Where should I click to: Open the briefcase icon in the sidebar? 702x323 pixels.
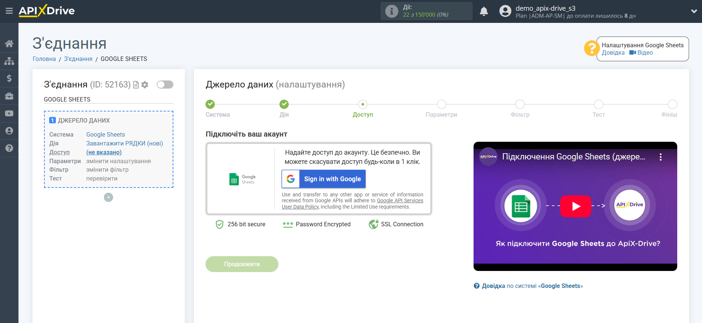pyautogui.click(x=9, y=96)
